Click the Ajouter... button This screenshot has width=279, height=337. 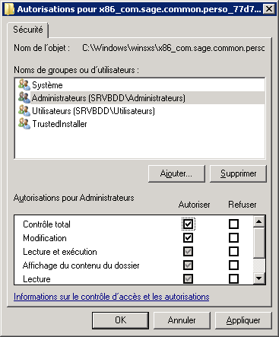point(176,173)
